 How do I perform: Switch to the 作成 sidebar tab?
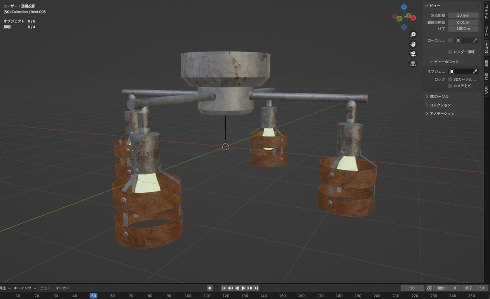[487, 77]
